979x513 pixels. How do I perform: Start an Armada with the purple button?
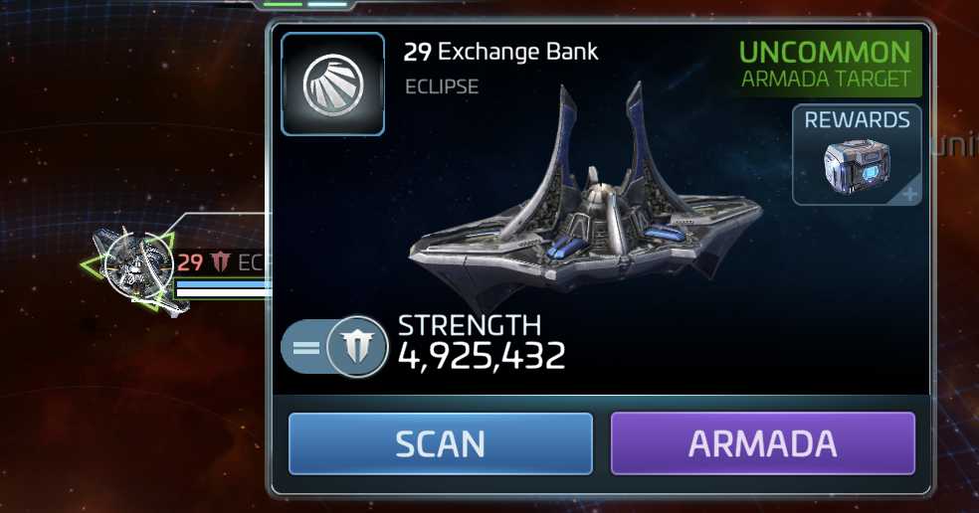point(762,443)
